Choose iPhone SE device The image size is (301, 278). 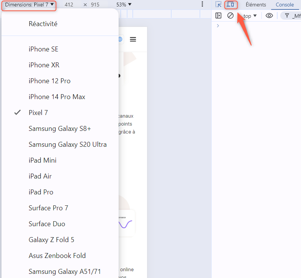[x=60, y=49]
